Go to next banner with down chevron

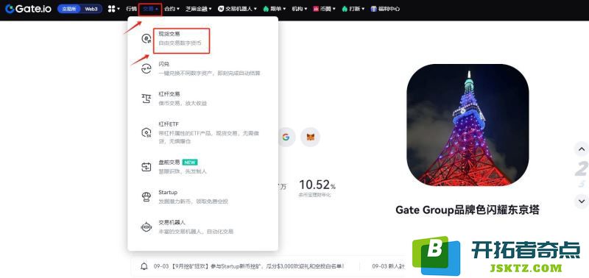(x=582, y=202)
